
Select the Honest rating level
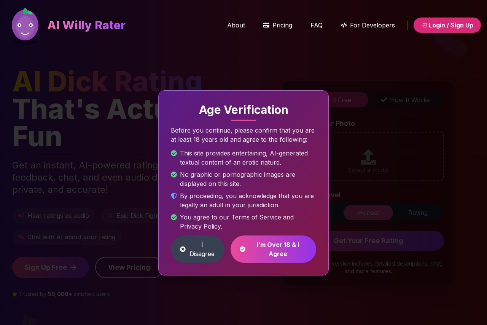[368, 213]
